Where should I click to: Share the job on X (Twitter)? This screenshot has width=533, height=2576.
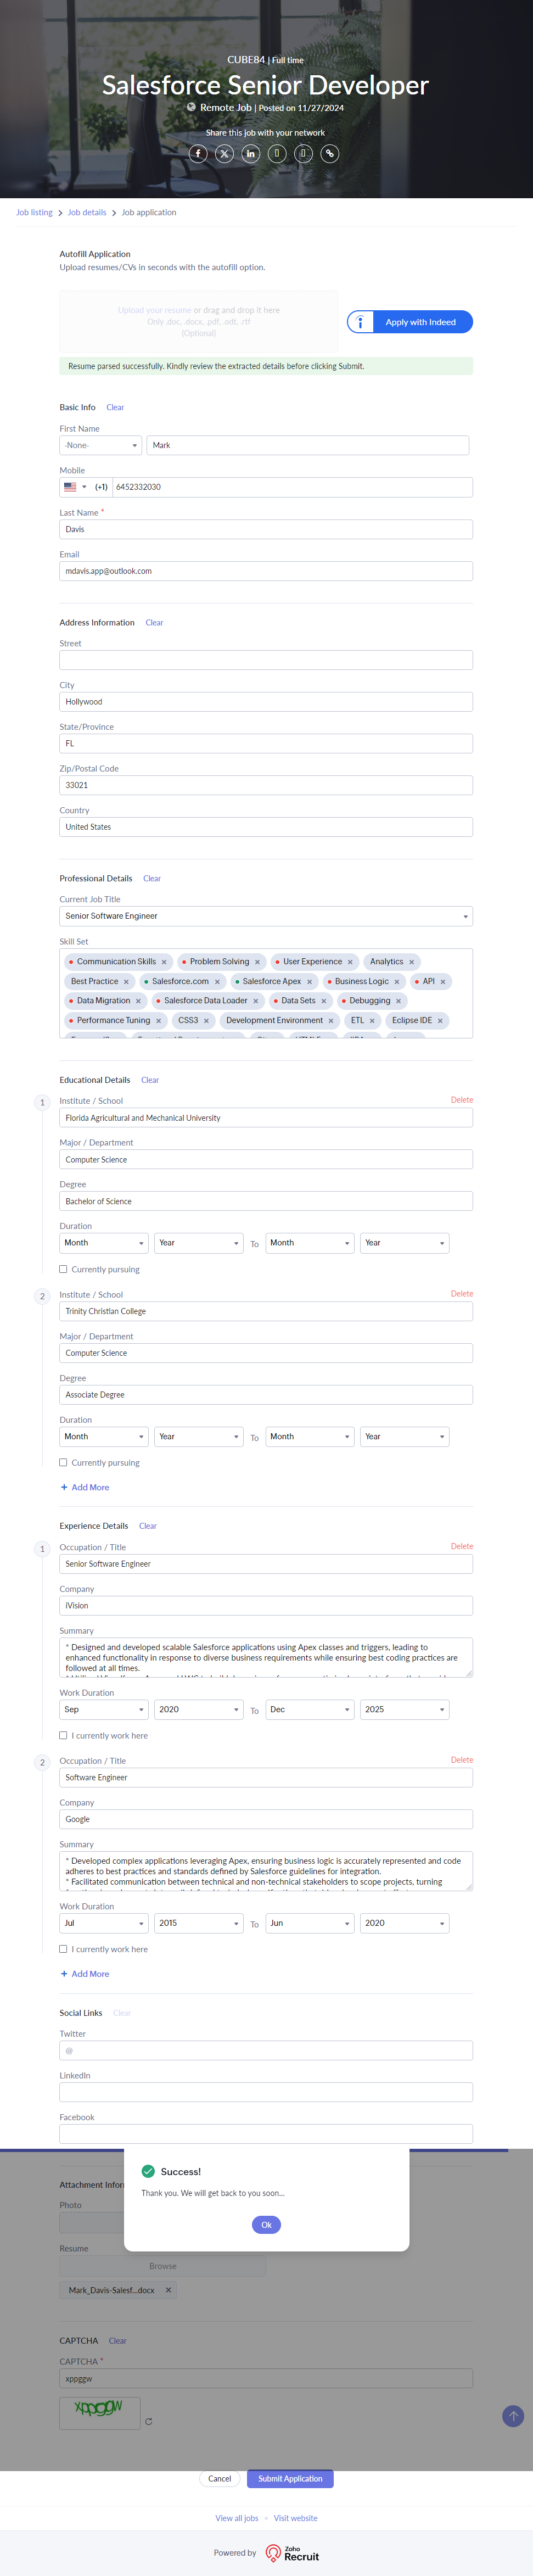(224, 153)
